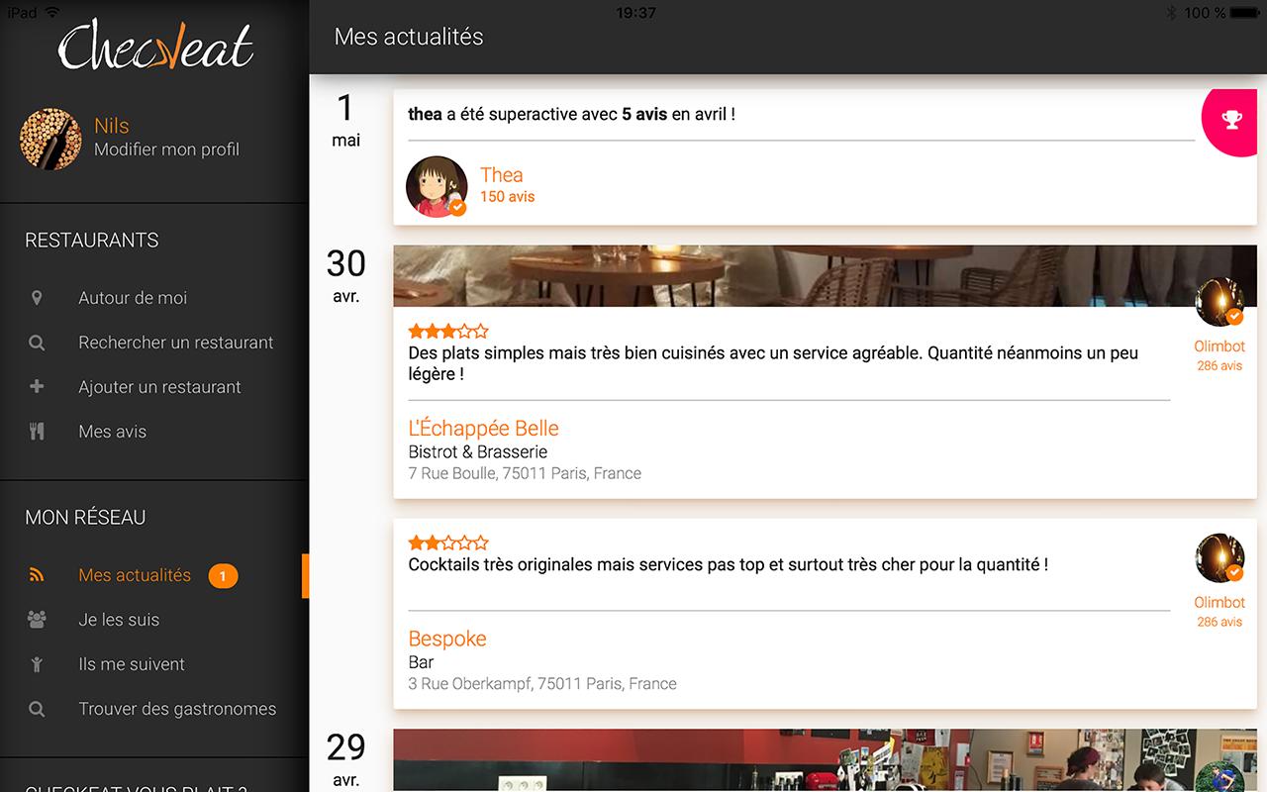Image resolution: width=1267 pixels, height=792 pixels.
Task: Click the magnifier icon beside Rechercher un restaurant
Action: tap(37, 343)
